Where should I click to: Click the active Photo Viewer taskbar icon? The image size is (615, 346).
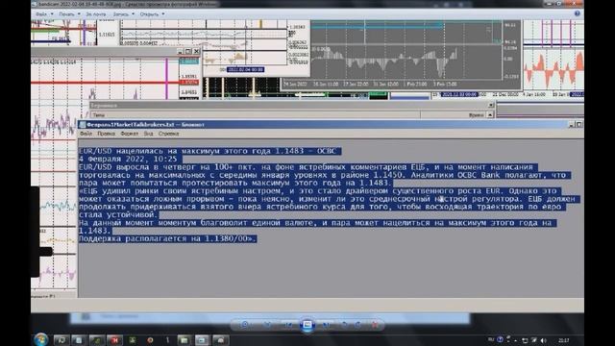tap(202, 340)
